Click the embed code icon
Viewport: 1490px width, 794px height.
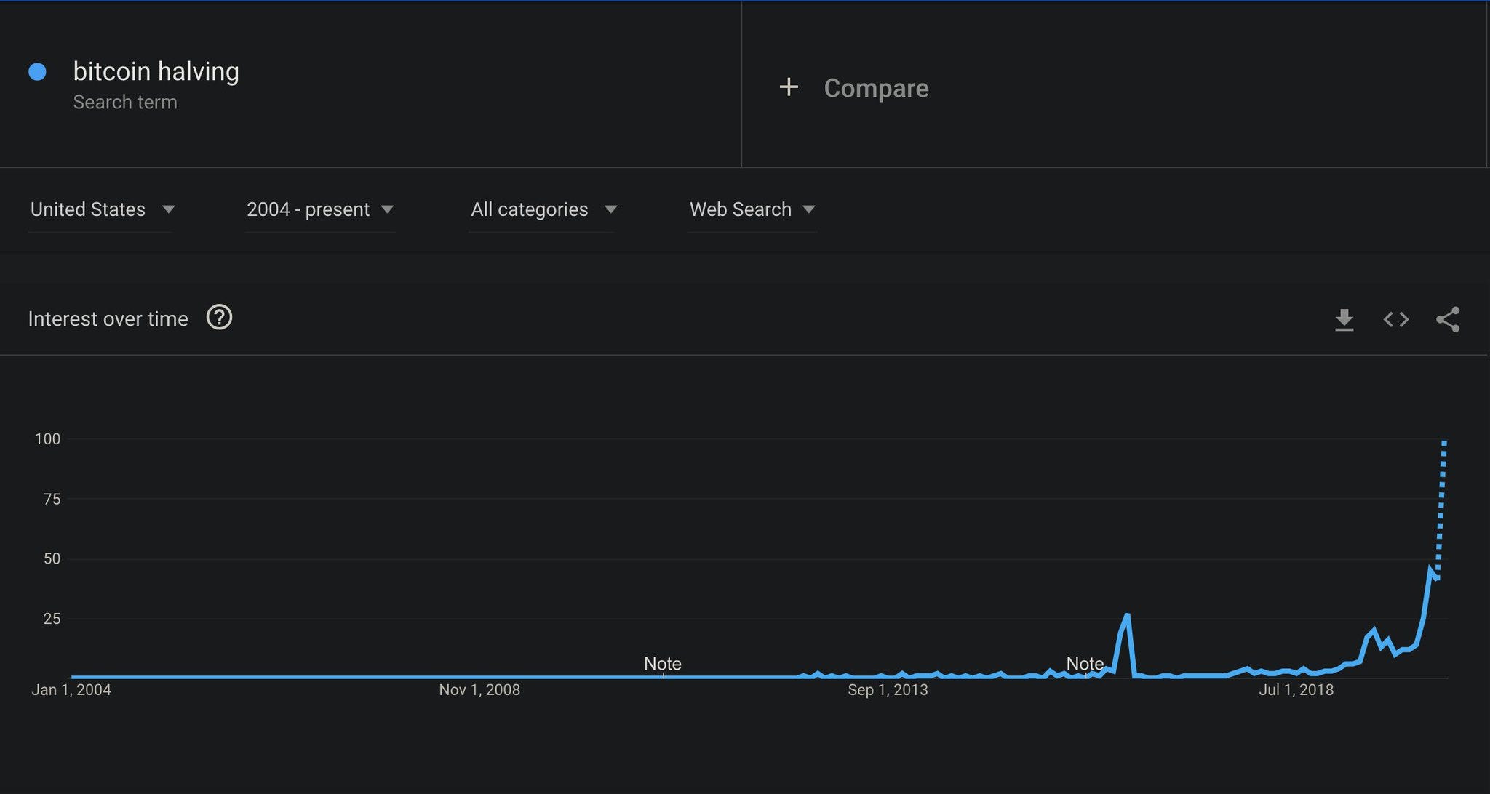(x=1395, y=319)
